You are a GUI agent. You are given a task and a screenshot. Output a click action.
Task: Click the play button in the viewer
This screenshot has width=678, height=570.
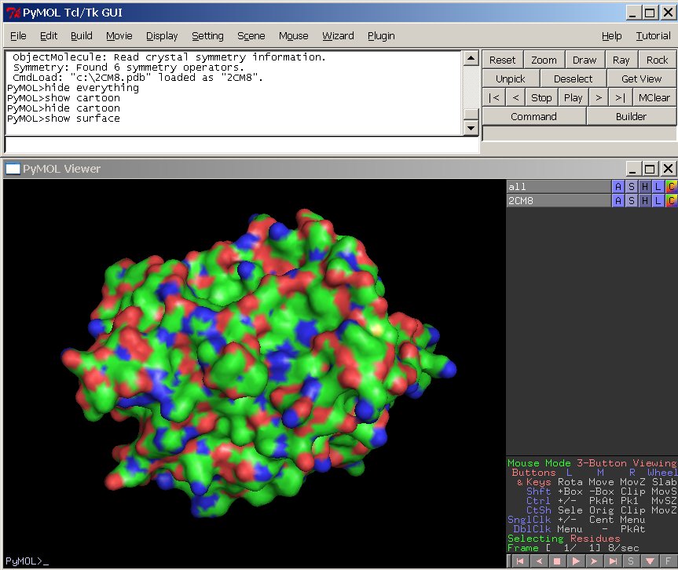pyautogui.click(x=576, y=561)
